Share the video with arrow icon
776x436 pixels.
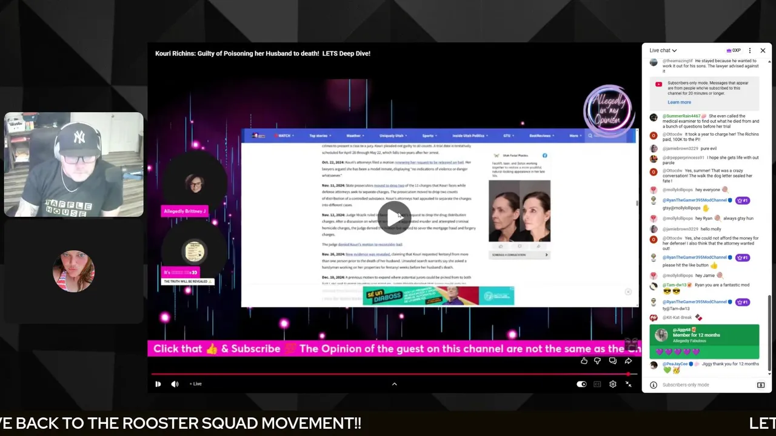coord(628,361)
